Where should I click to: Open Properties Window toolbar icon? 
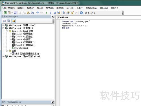[68, 13]
